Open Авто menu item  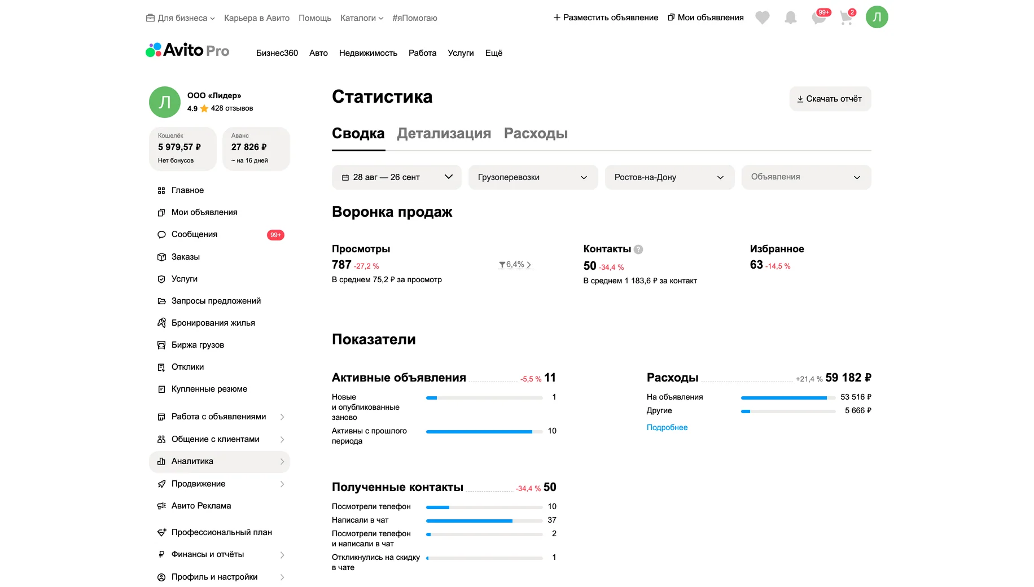318,53
